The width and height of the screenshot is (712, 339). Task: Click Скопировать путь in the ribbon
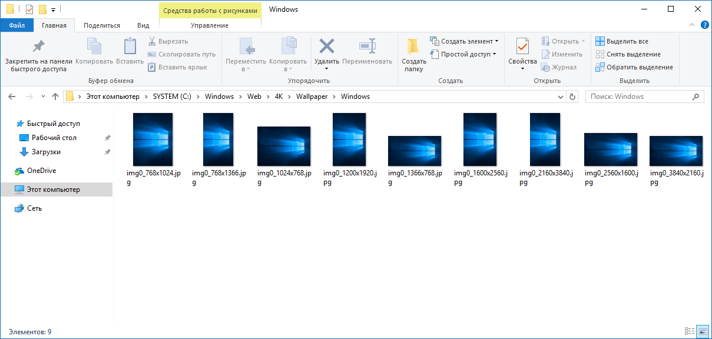tap(181, 54)
